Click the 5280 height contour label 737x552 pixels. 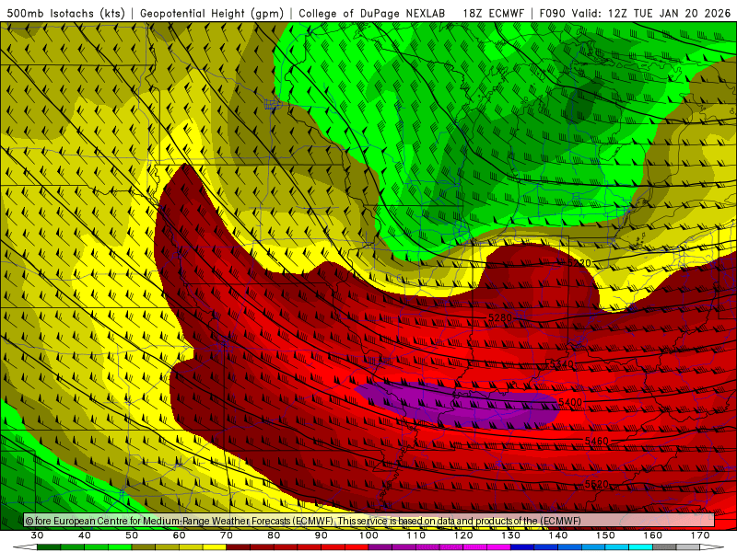coord(500,317)
